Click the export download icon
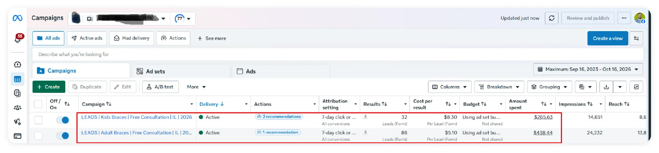This screenshot has height=153, width=659. pos(606,87)
